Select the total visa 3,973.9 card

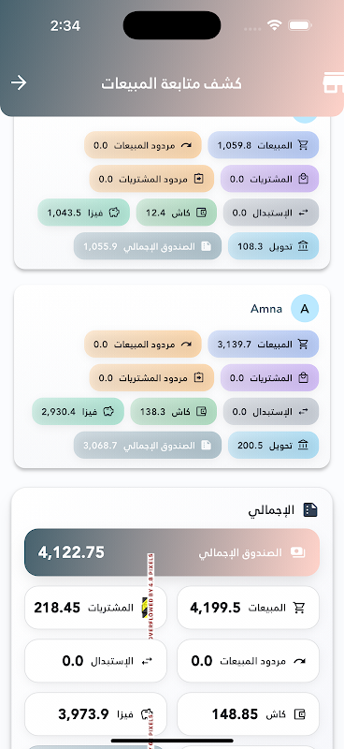point(95,714)
